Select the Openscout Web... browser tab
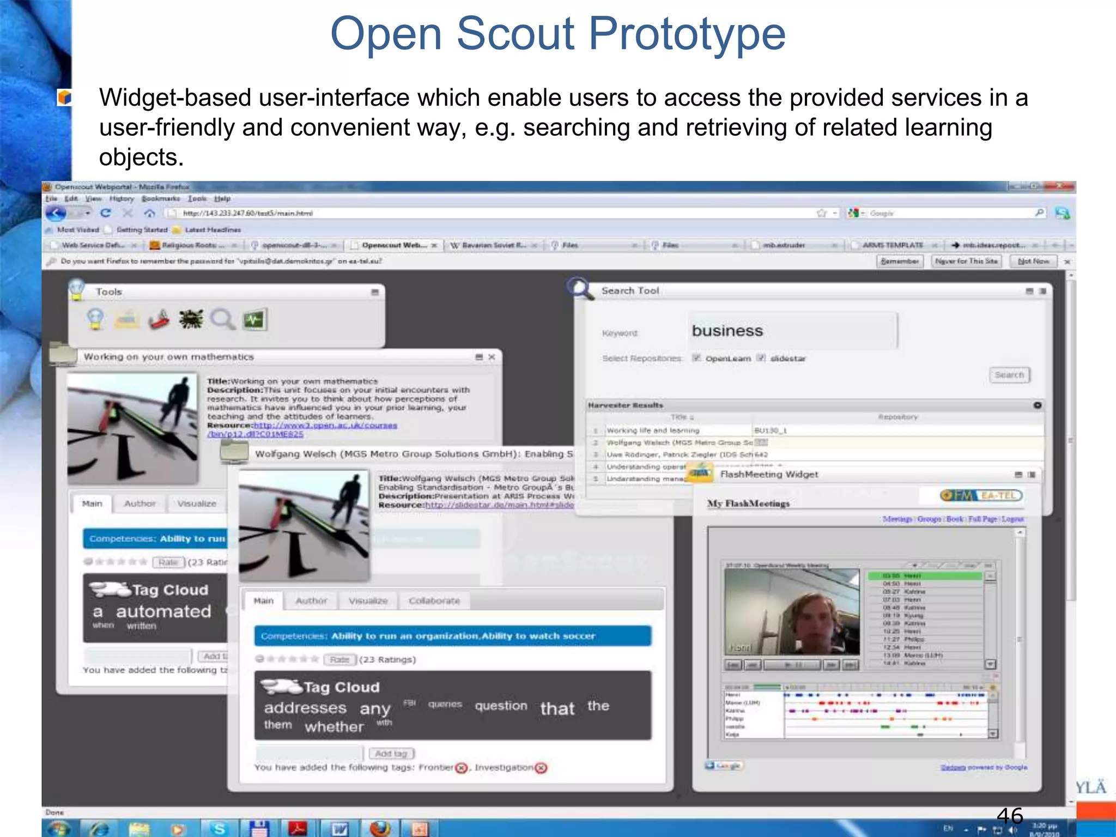Screen dimensions: 1116x837 393,245
